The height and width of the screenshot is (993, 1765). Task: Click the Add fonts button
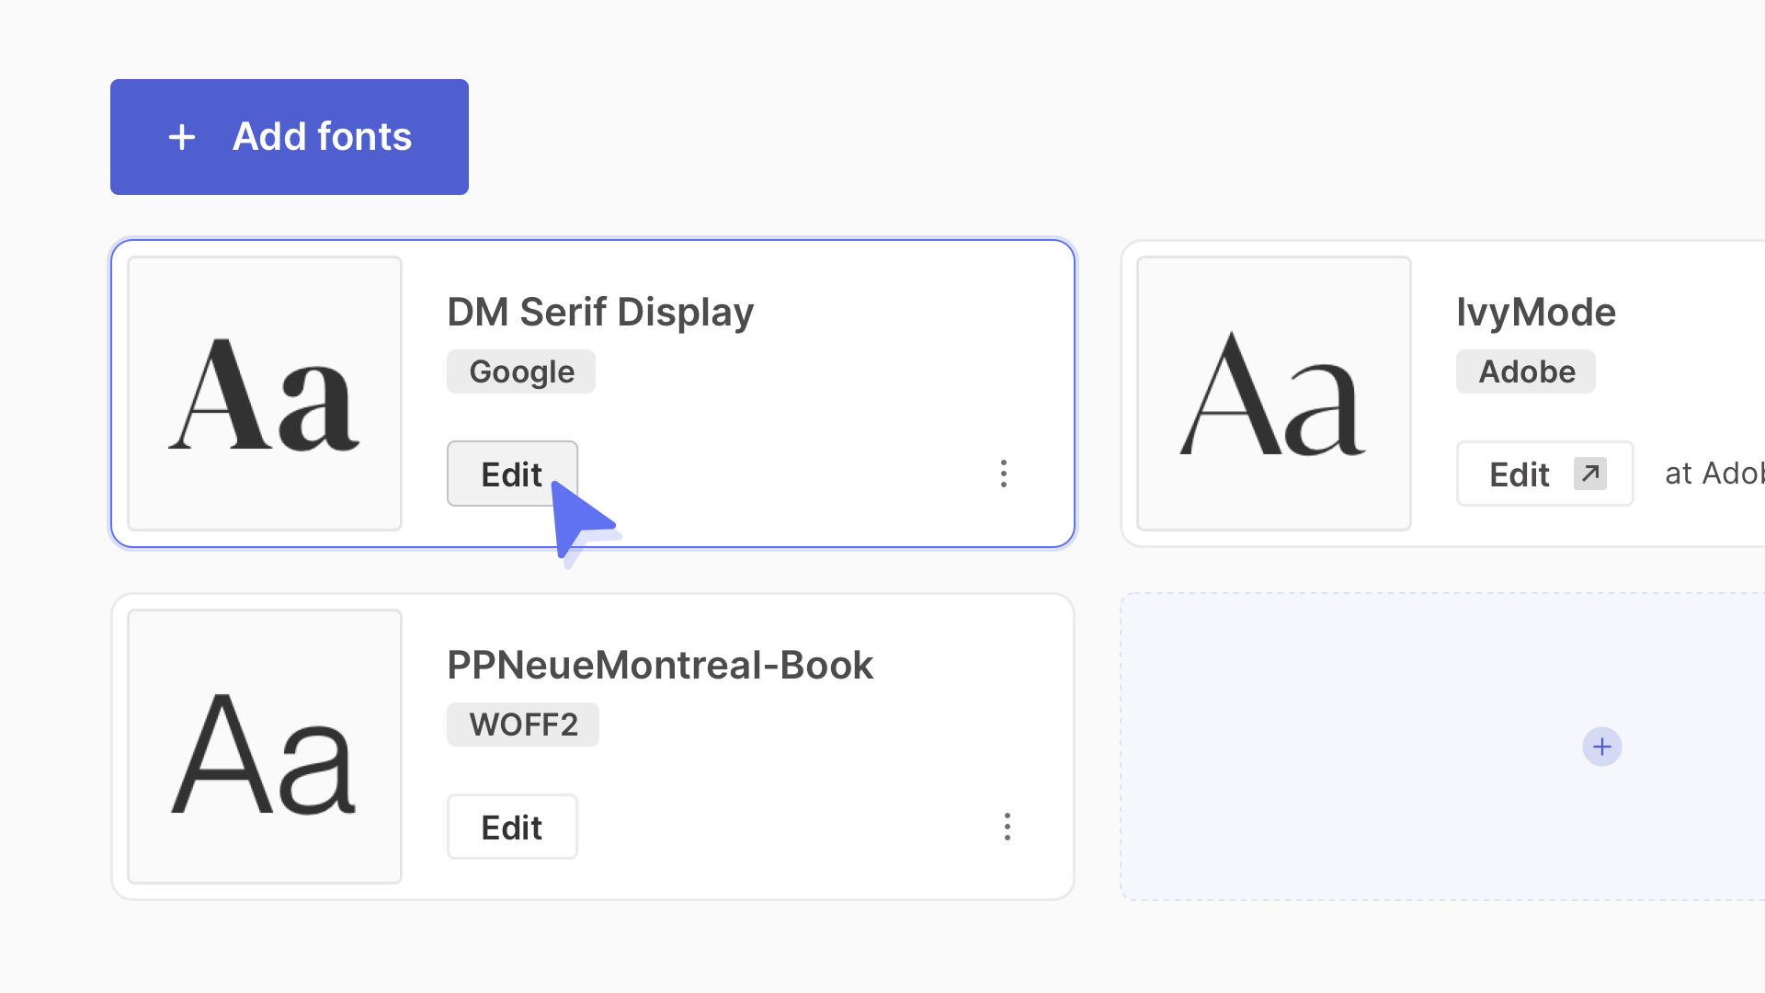click(289, 136)
